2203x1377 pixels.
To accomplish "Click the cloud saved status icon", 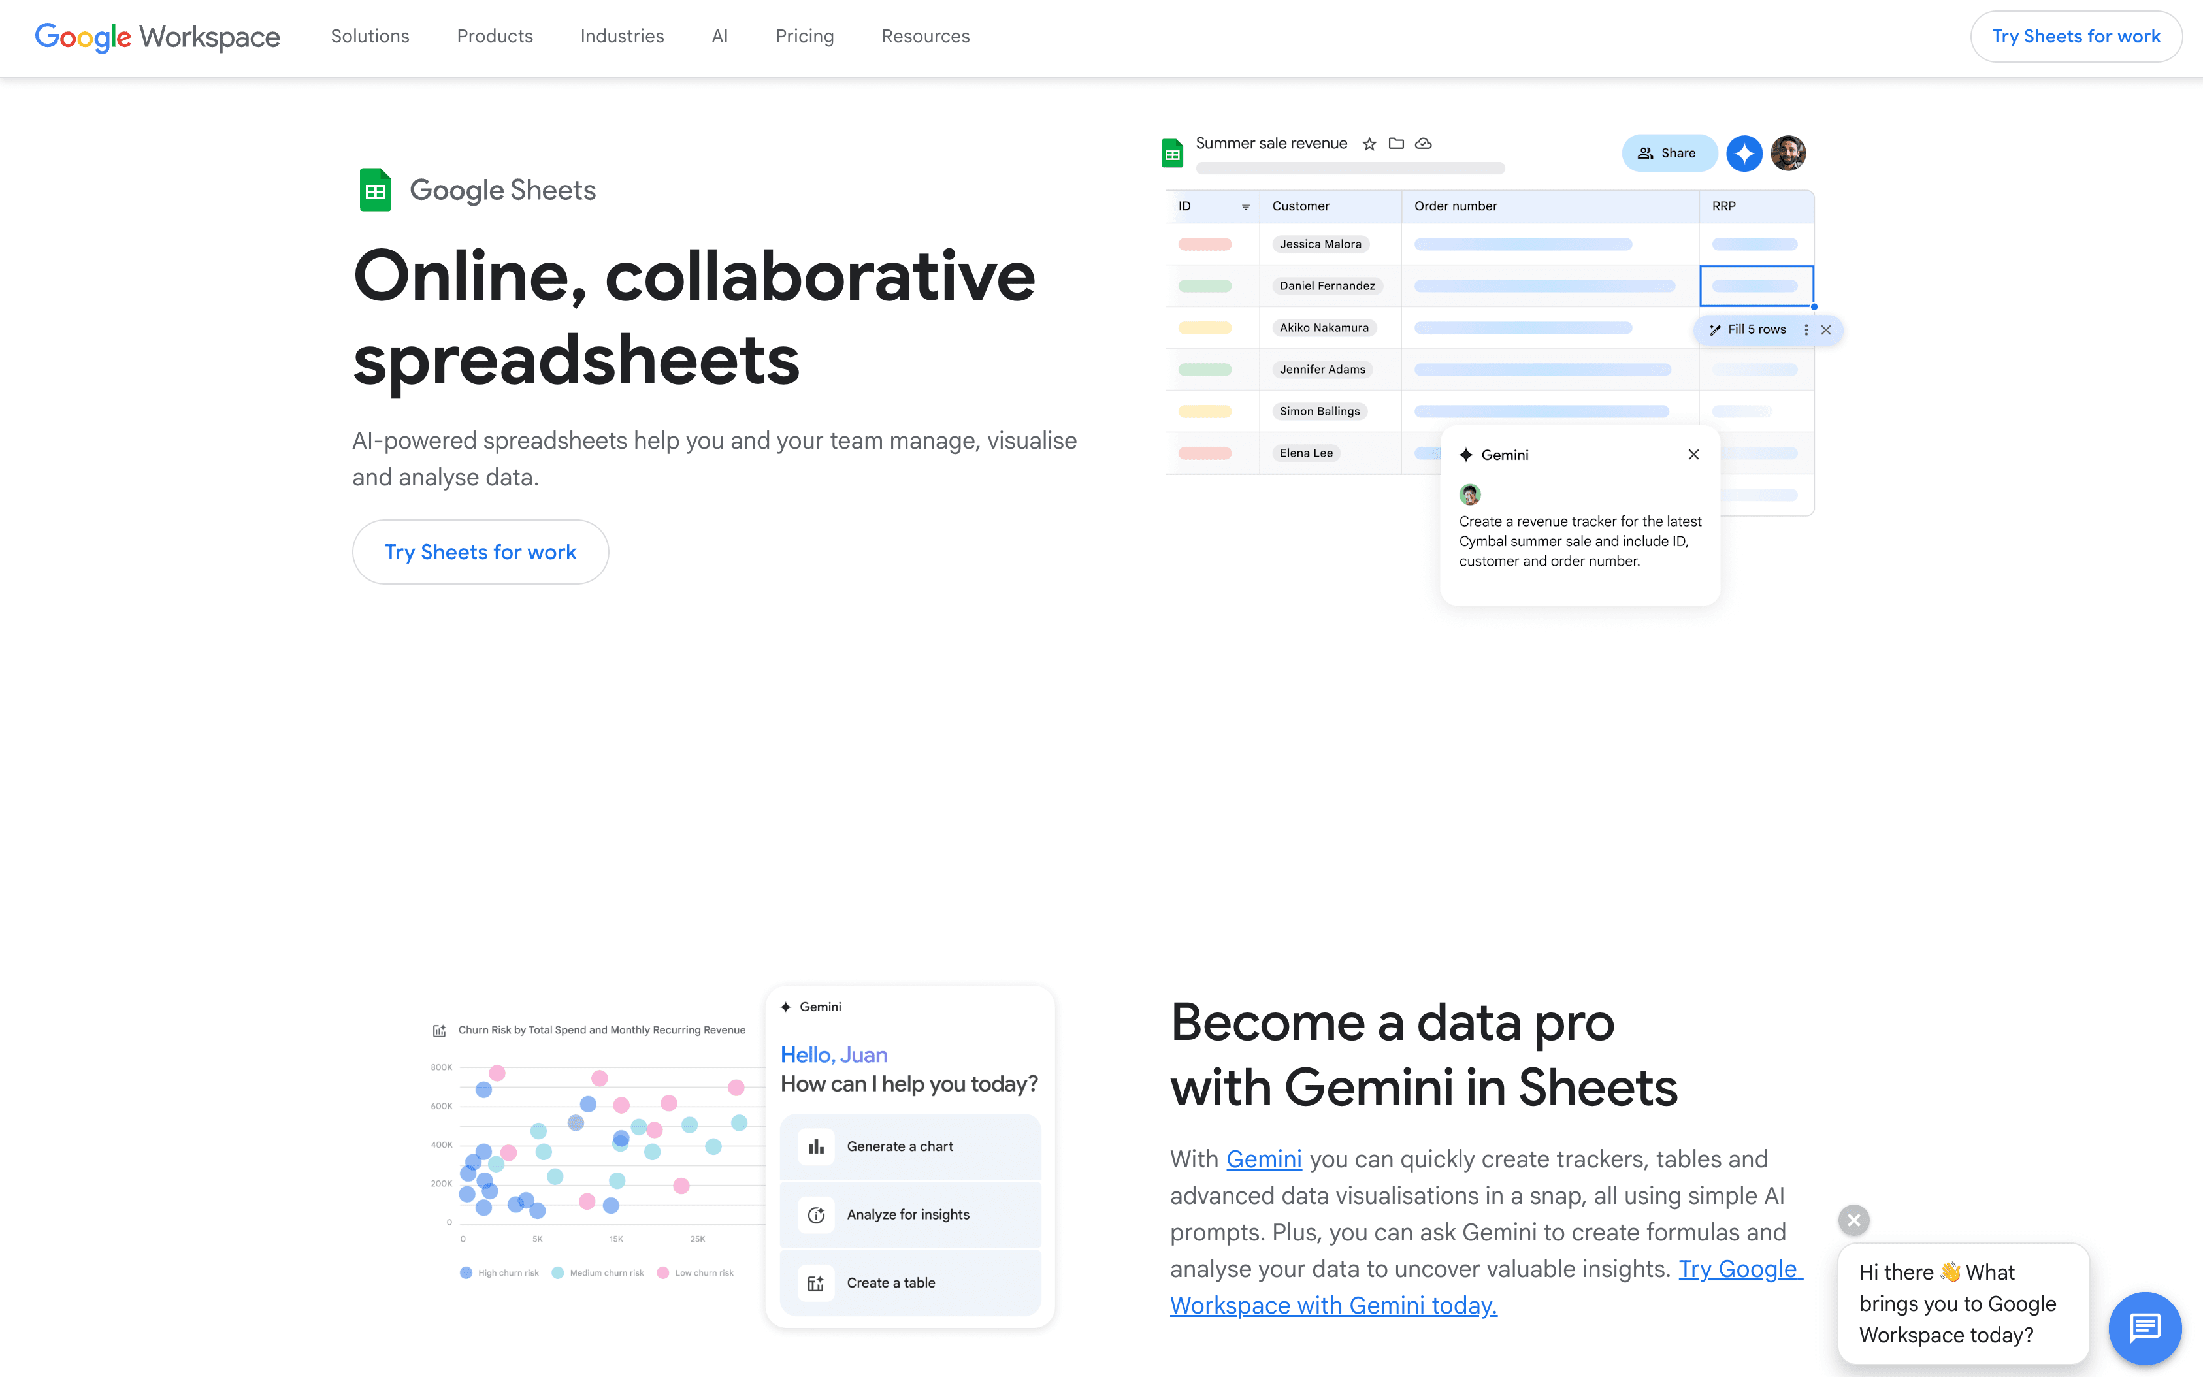I will [x=1424, y=144].
